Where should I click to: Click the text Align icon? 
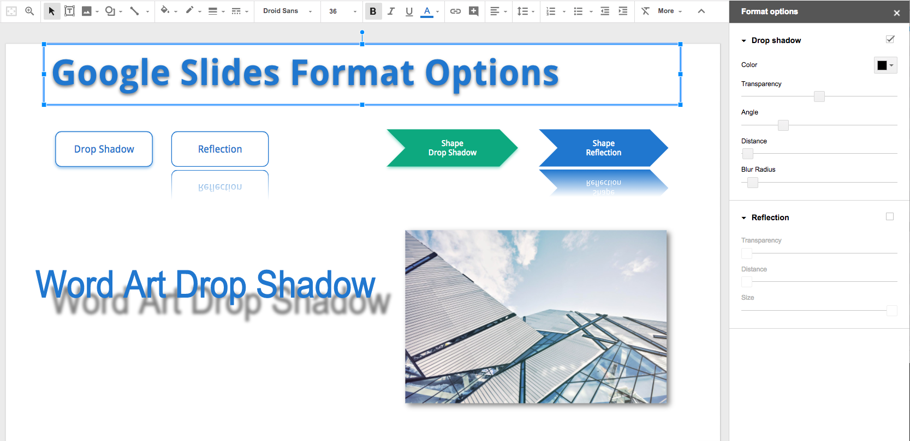point(495,11)
